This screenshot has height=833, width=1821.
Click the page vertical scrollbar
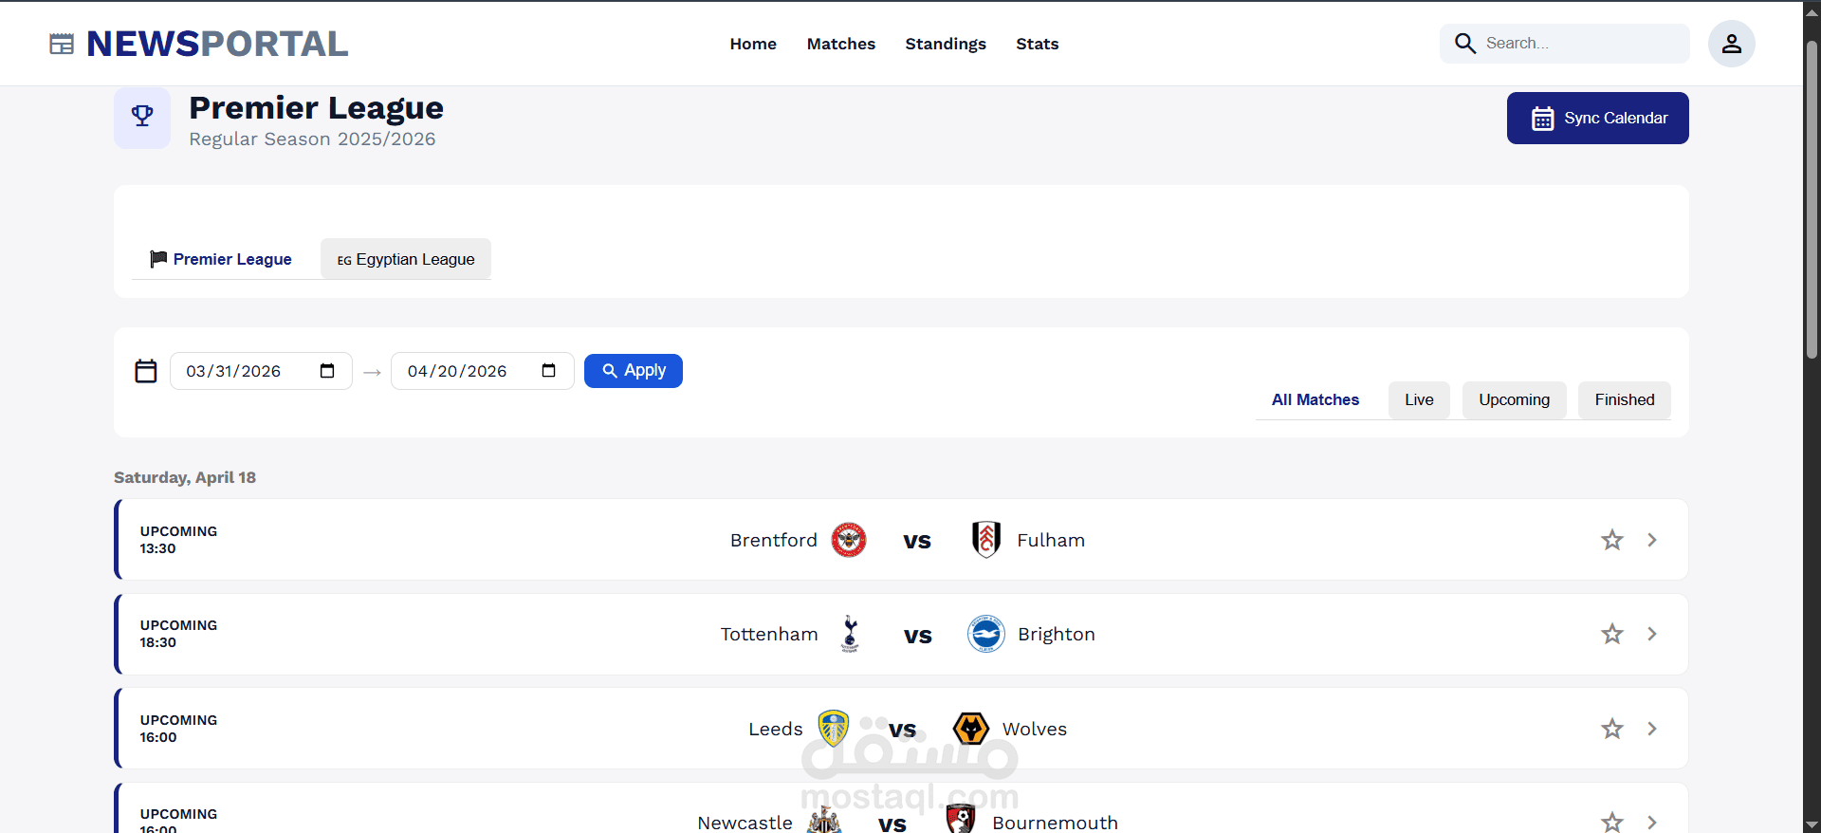[1812, 199]
